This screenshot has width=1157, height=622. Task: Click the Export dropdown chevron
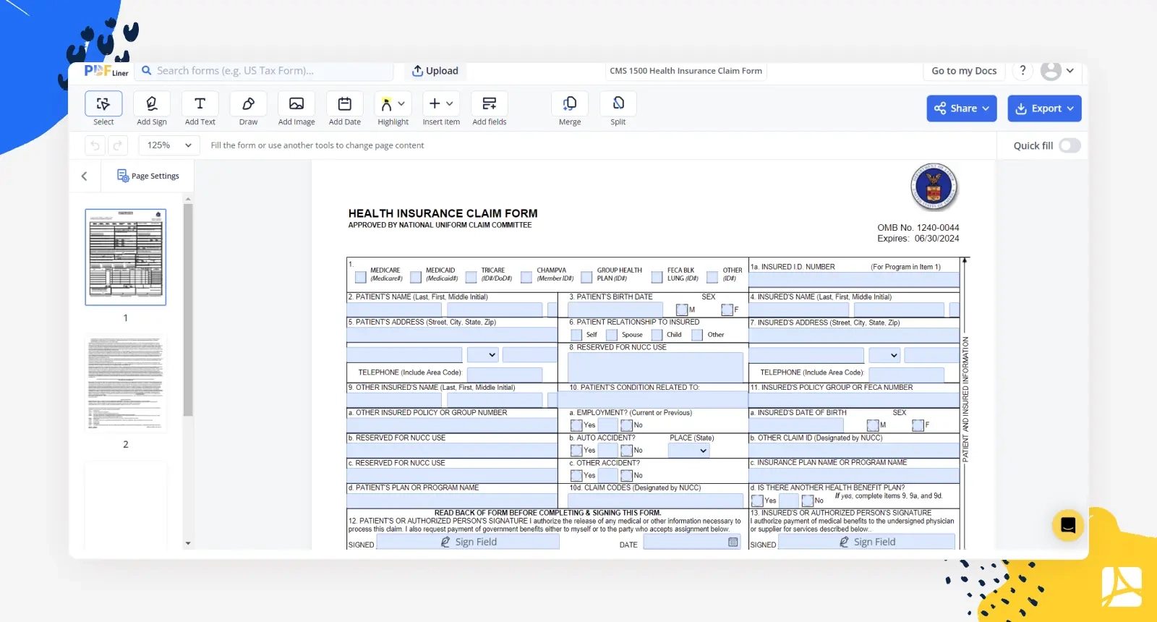tap(1070, 108)
